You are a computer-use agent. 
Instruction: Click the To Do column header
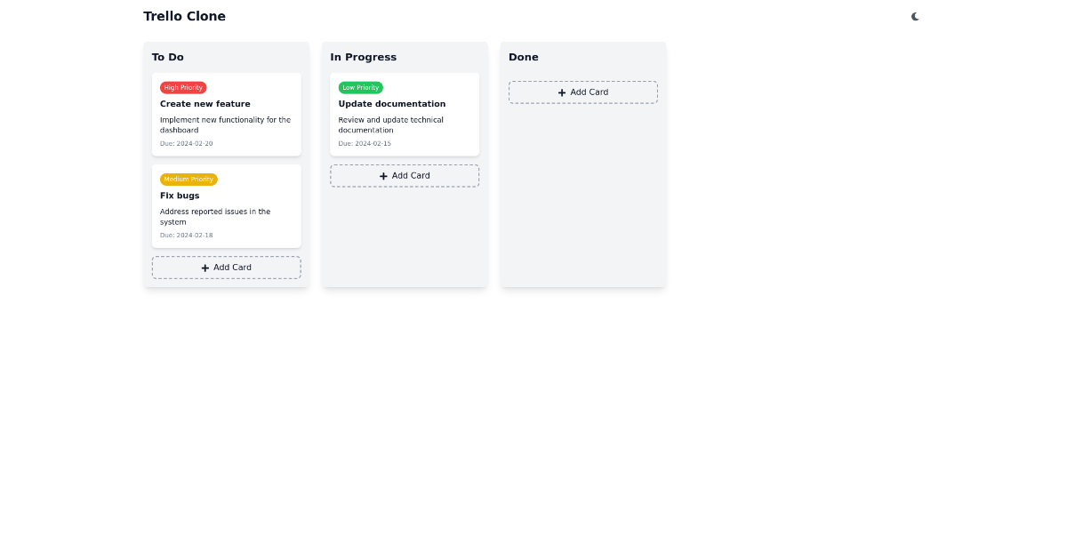pyautogui.click(x=167, y=57)
